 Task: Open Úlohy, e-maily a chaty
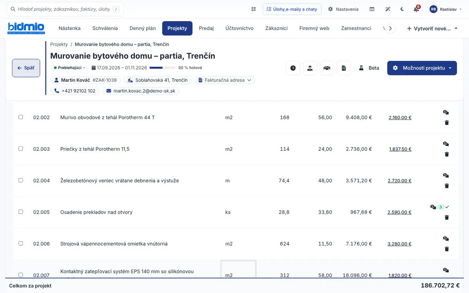click(x=292, y=9)
